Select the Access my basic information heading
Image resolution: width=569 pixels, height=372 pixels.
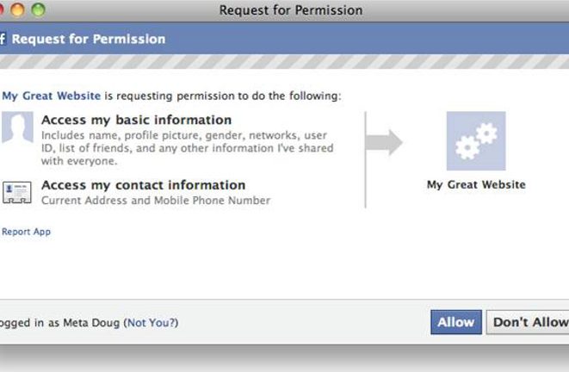point(137,120)
